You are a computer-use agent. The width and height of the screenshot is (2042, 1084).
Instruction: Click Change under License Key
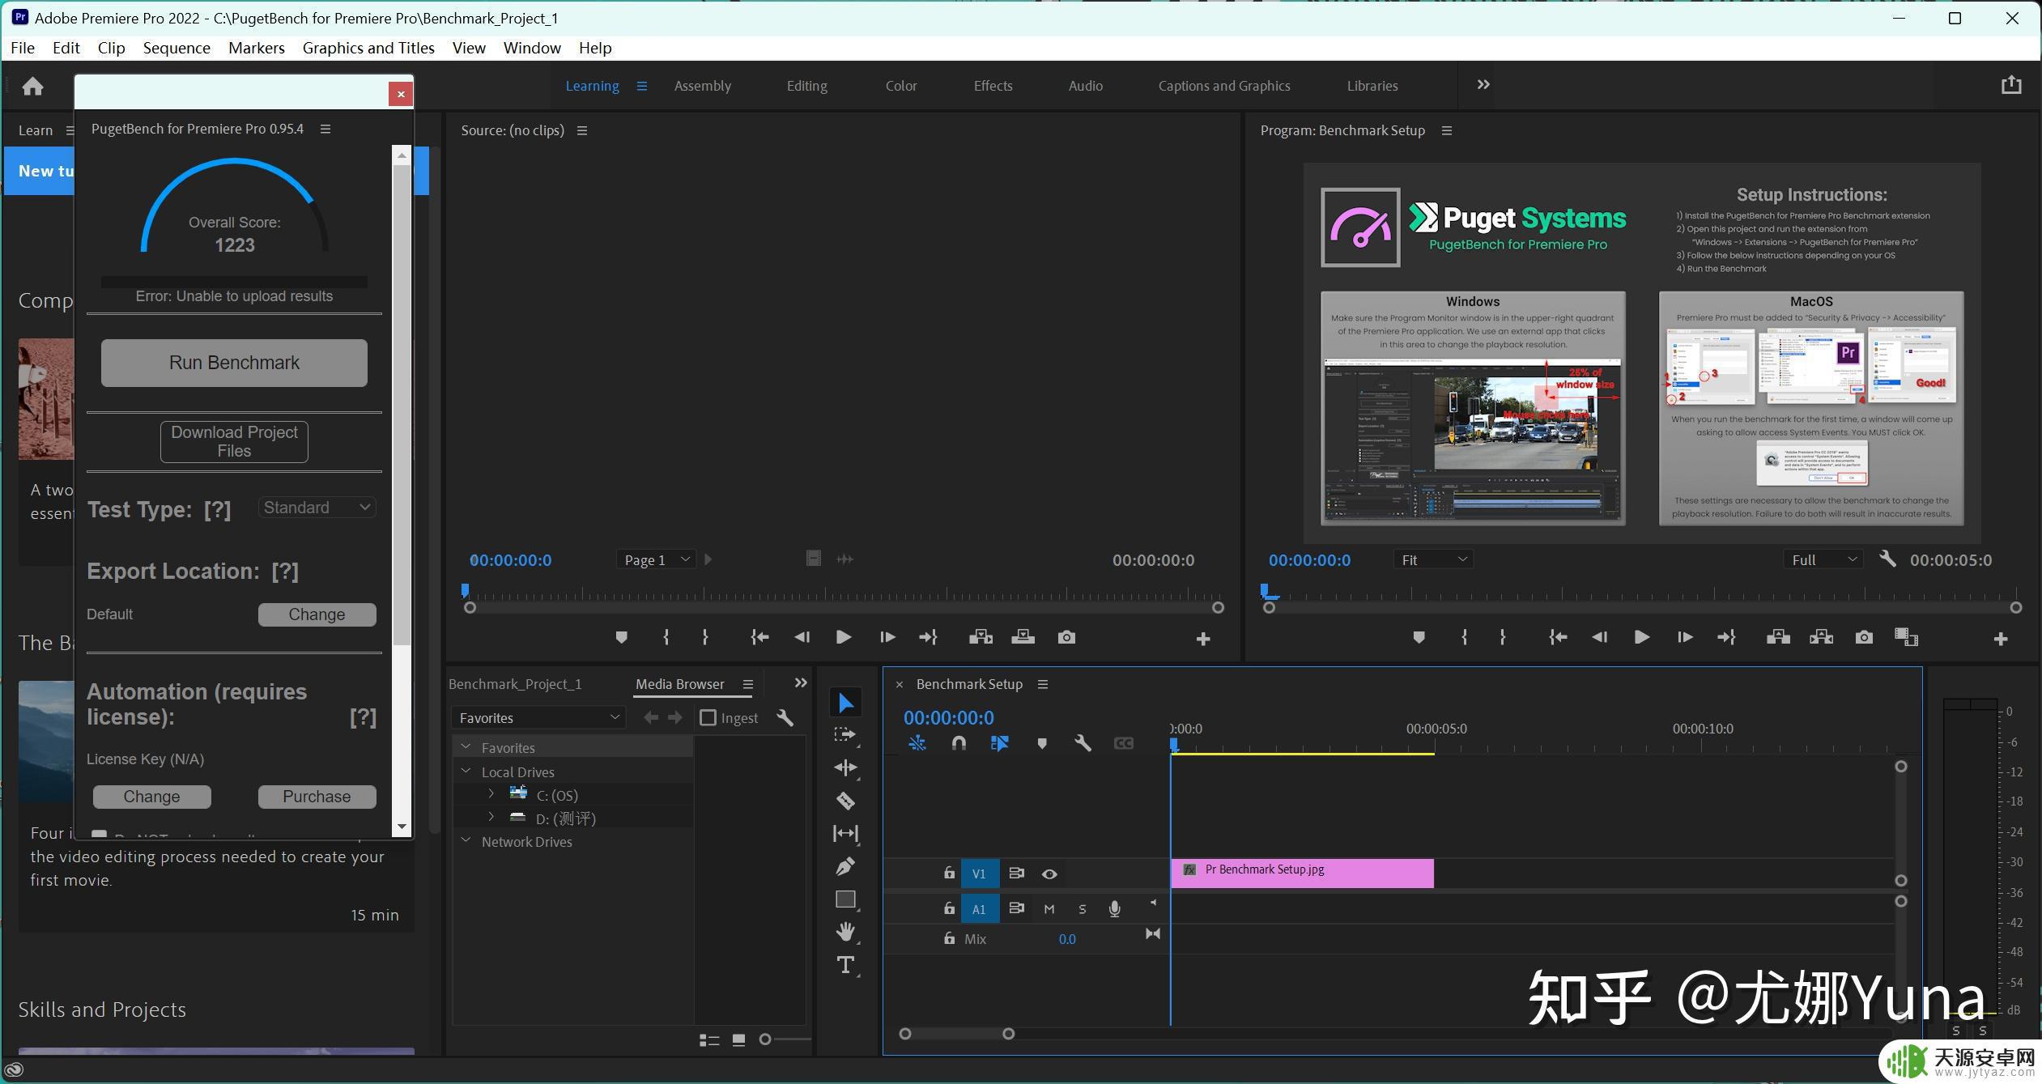pos(151,797)
